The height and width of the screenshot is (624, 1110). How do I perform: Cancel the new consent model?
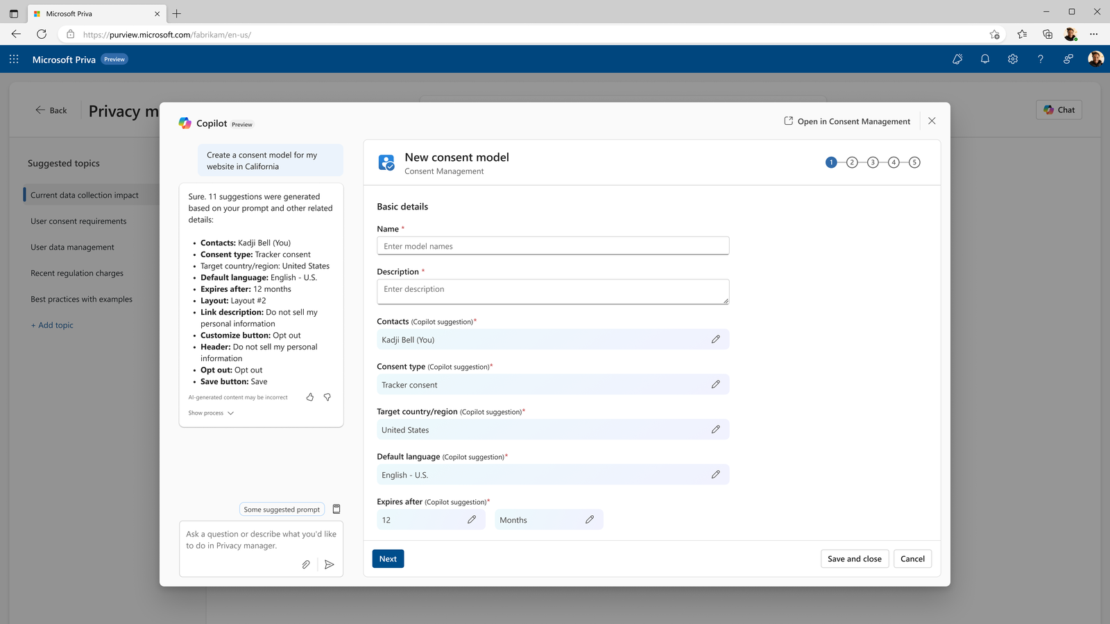[x=912, y=559]
